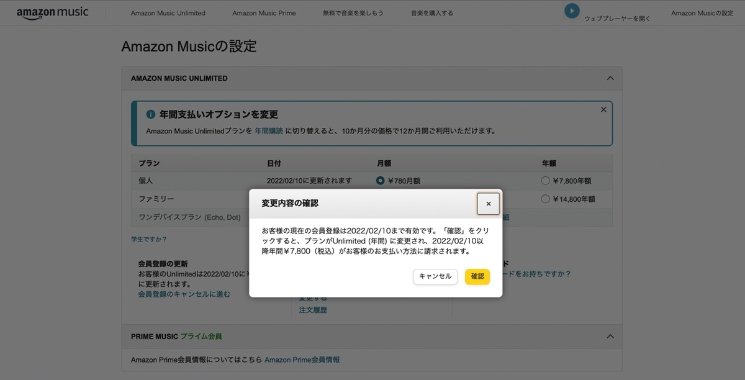Click the 年額 column header
The image size is (745, 380).
[549, 163]
